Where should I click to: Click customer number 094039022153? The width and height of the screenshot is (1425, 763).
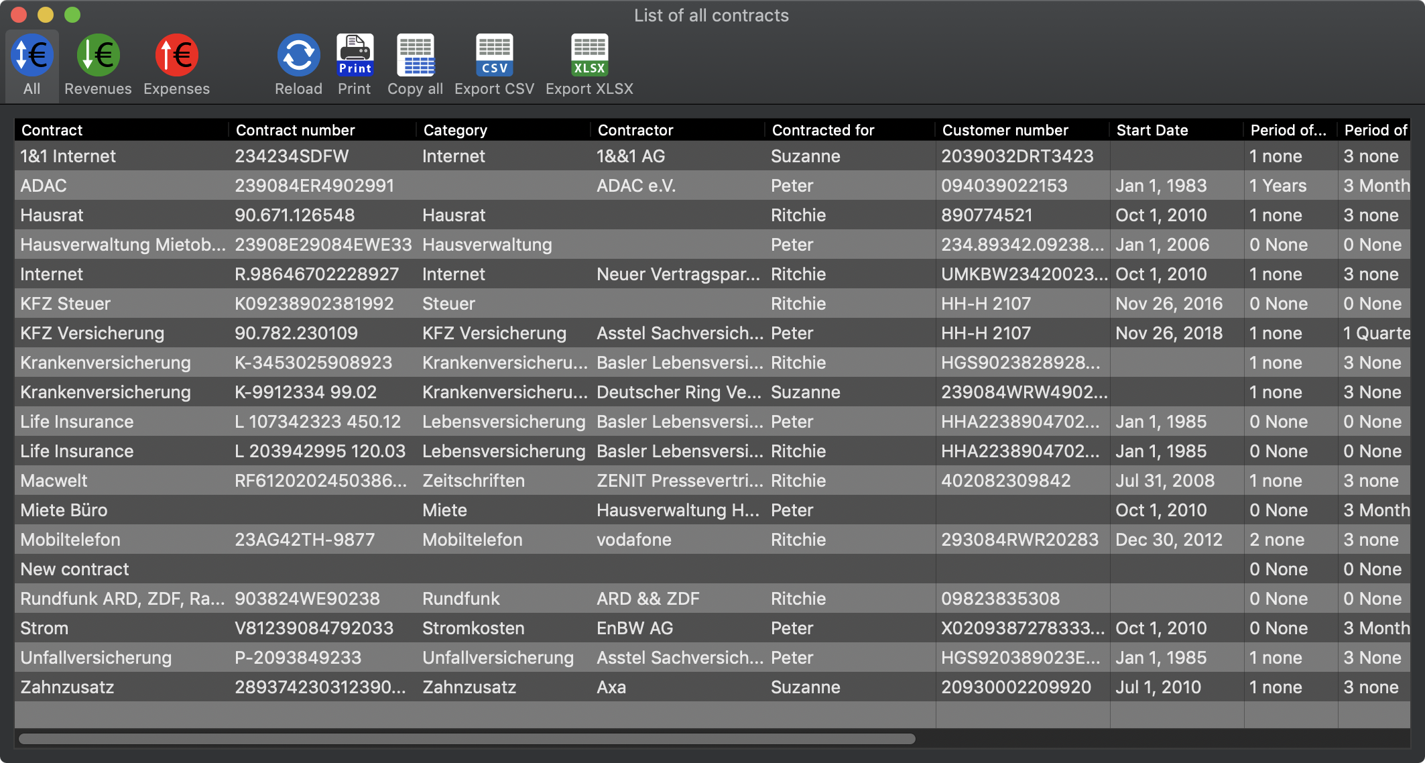[x=1004, y=186]
